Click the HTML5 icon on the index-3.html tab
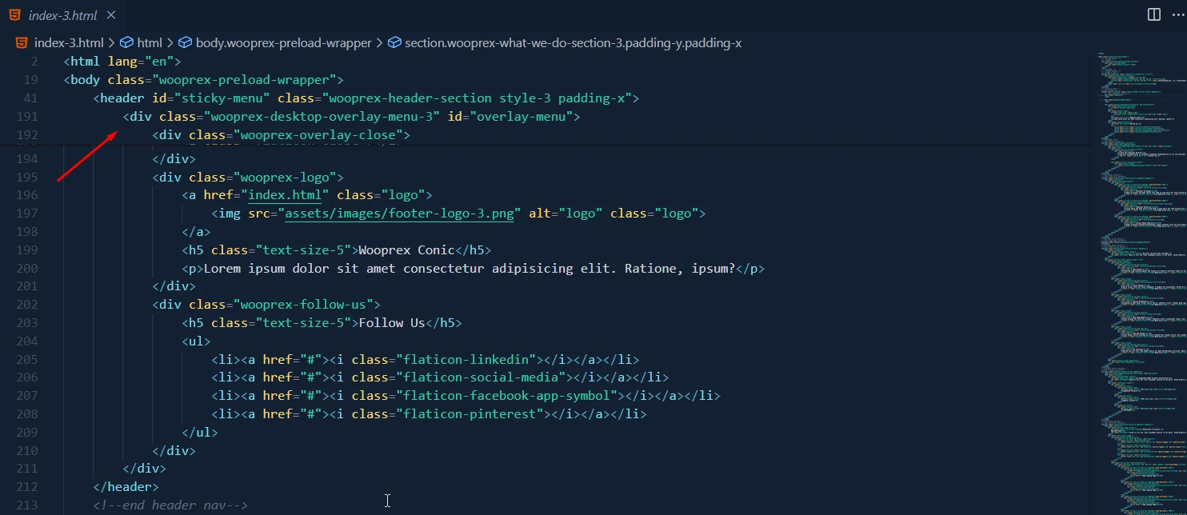The width and height of the screenshot is (1187, 515). pos(14,15)
